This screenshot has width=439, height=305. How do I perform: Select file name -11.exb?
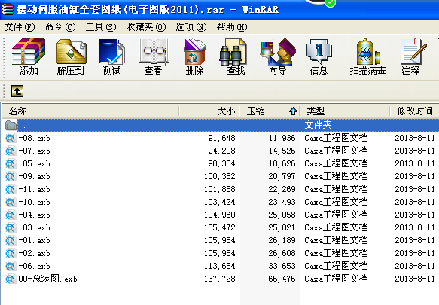(x=34, y=189)
